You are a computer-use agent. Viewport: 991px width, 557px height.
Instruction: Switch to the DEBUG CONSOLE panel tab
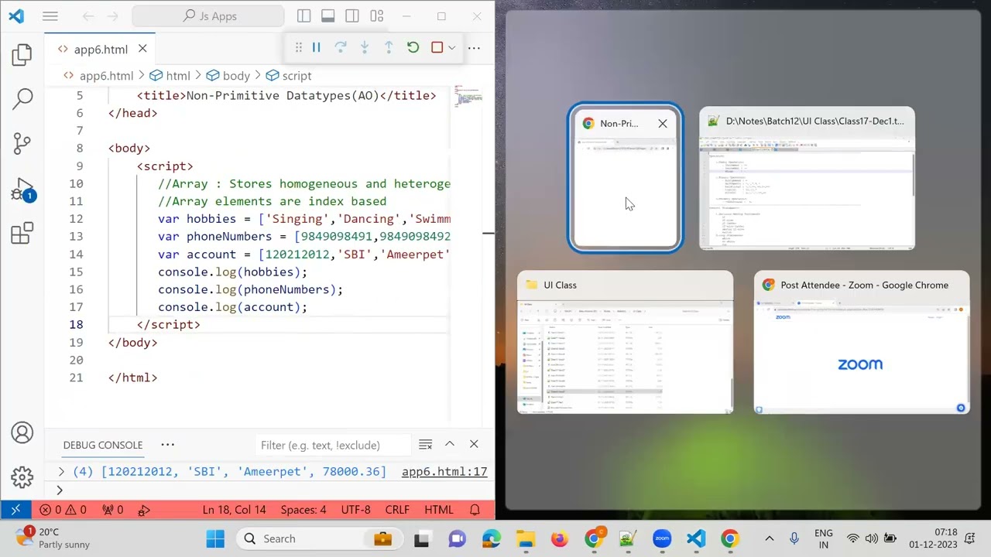click(x=103, y=445)
